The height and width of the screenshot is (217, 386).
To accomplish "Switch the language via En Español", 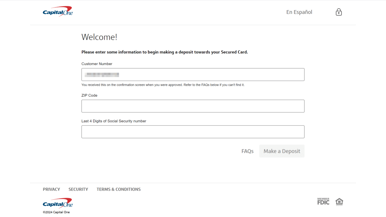I will tap(299, 12).
